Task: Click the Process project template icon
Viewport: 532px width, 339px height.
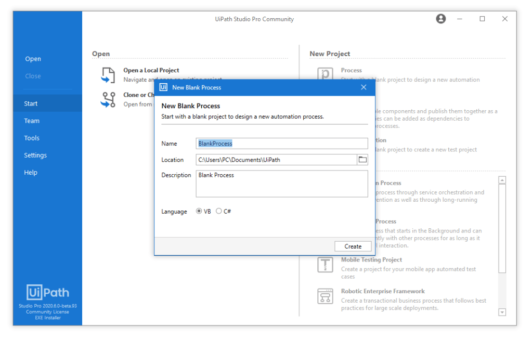Action: [325, 74]
